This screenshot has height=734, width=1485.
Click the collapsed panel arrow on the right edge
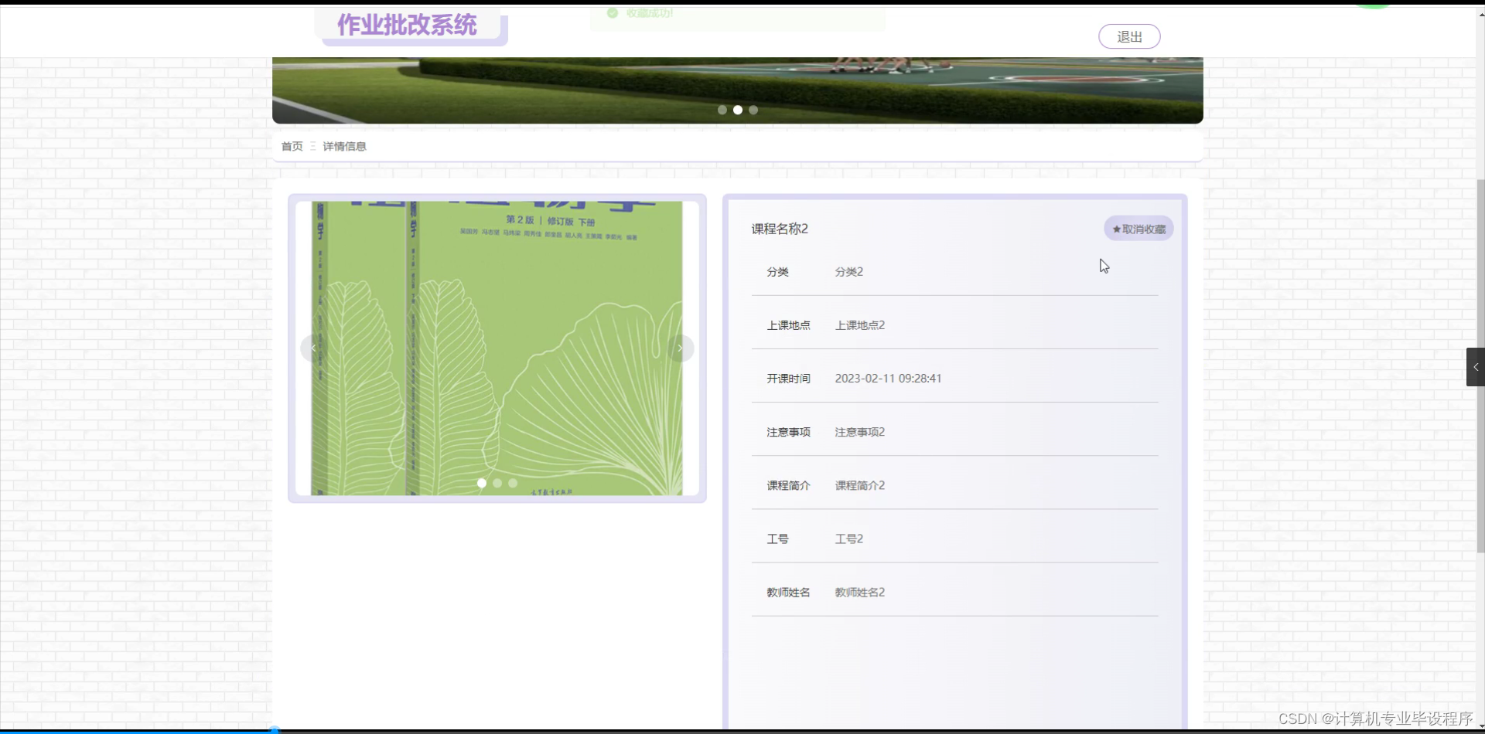[1476, 367]
